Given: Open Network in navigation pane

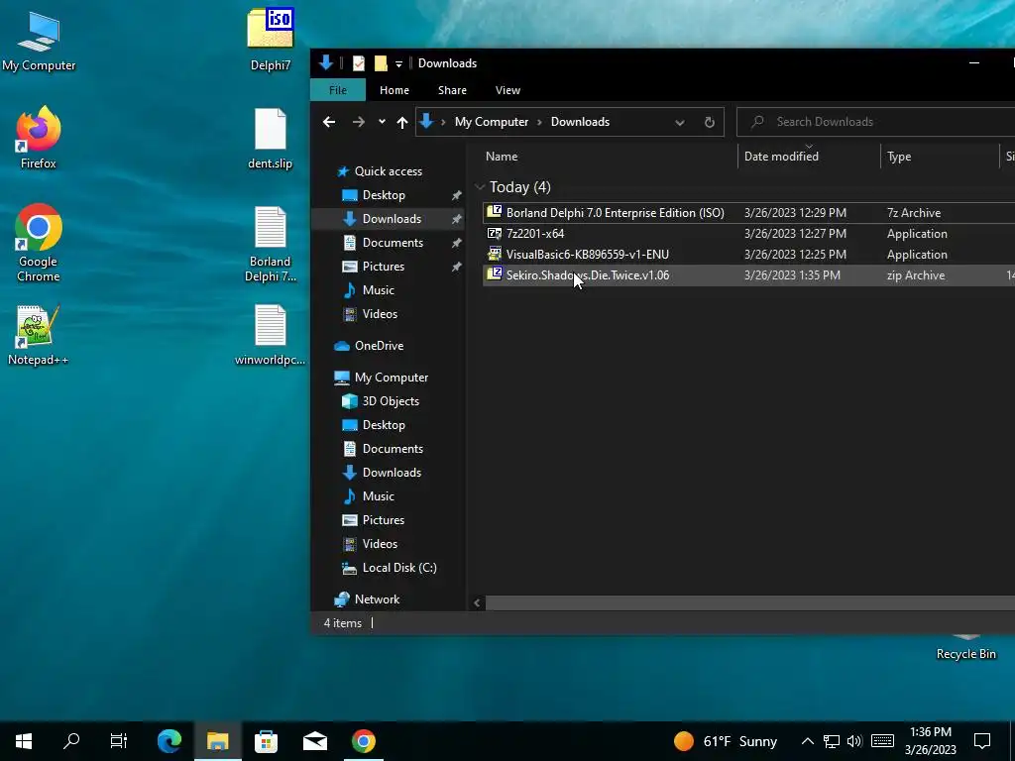Looking at the screenshot, I should point(377,599).
